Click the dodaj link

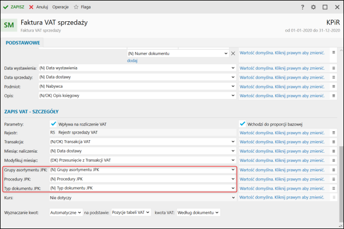(132, 61)
